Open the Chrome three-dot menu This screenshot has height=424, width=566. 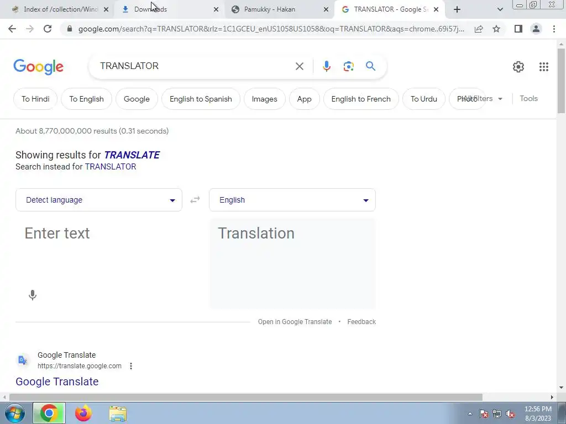pos(554,29)
